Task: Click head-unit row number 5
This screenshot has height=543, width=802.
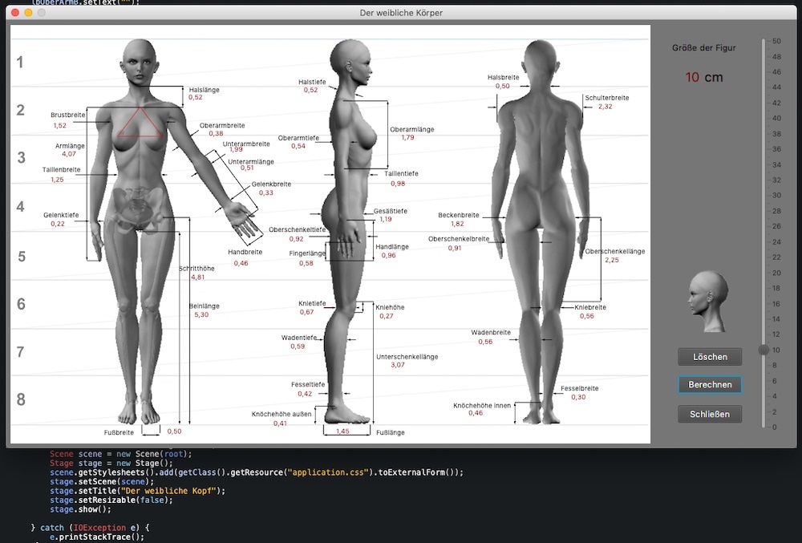Action: [22, 257]
